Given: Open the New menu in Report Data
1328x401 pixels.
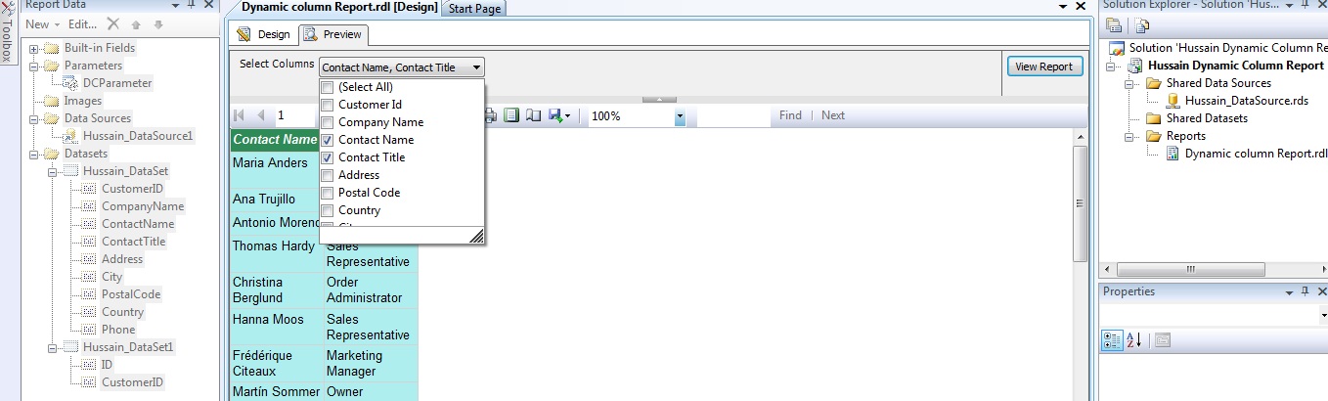Looking at the screenshot, I should 42,24.
